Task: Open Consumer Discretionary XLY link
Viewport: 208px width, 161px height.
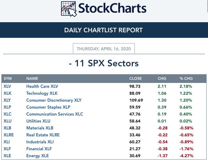Action: click(54, 100)
